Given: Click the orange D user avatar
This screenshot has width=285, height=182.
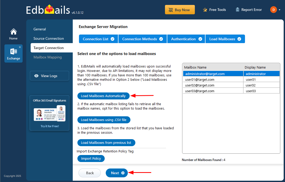Looking at the screenshot, I should (x=273, y=10).
